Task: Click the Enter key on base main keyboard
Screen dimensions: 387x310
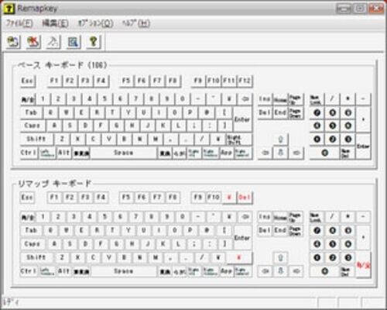Action: click(242, 119)
